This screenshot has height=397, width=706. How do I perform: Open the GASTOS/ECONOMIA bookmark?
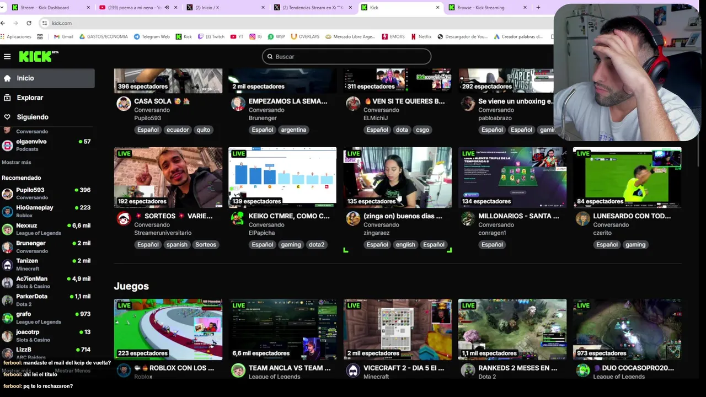[x=104, y=36]
